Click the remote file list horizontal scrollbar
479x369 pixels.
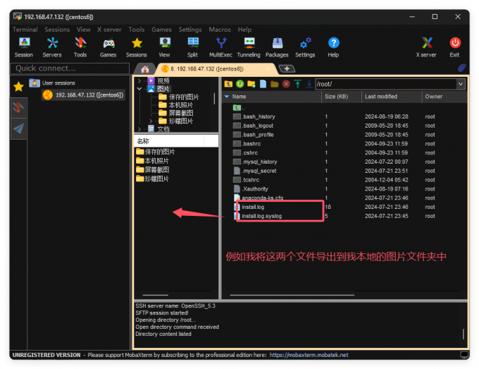[x=292, y=295]
